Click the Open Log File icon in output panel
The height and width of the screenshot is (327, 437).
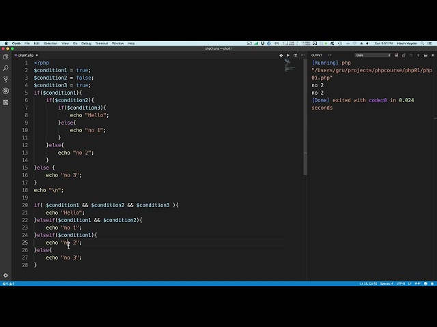(x=411, y=55)
